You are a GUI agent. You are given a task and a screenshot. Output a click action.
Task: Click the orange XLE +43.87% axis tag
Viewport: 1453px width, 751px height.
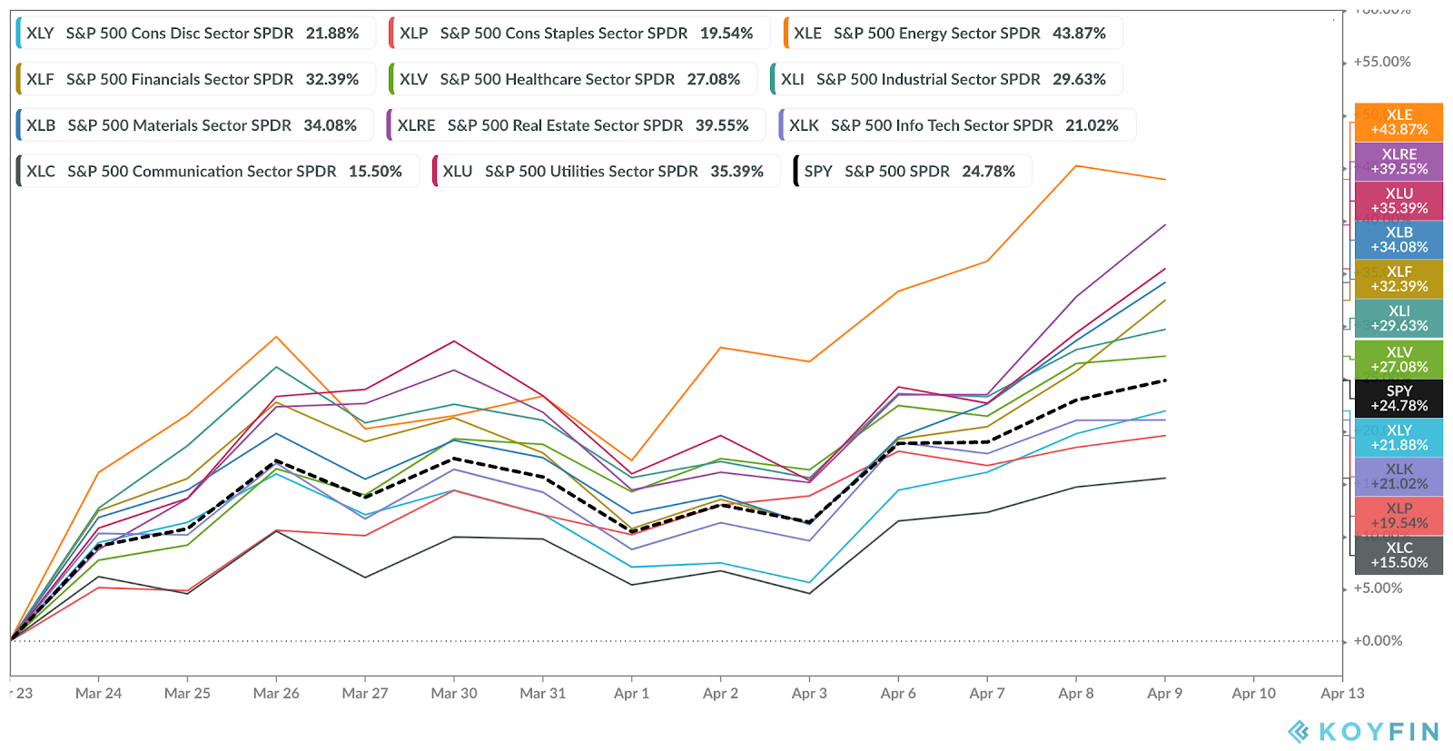tap(1399, 123)
